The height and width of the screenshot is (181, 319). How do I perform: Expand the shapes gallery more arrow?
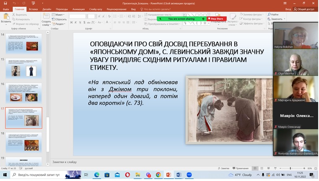[x=208, y=23]
